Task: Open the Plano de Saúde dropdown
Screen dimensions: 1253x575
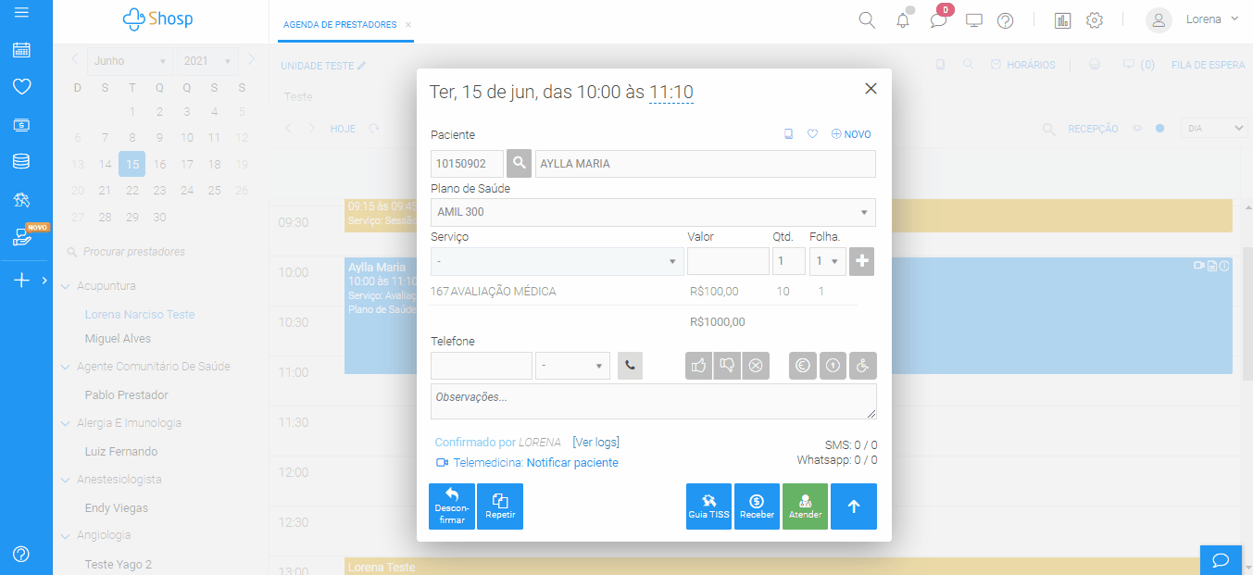Action: tap(652, 212)
